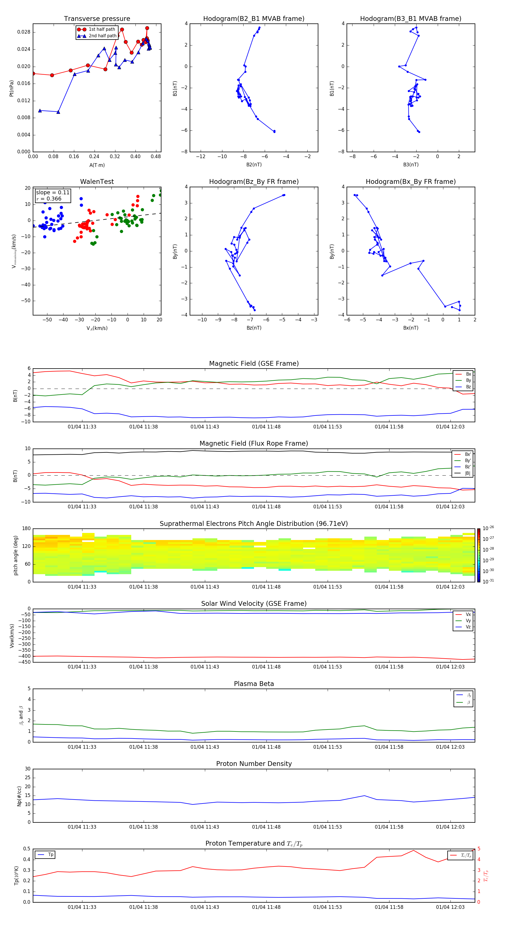Click the 'Hodogram(Bx_By FR frame)' title
The image size is (508, 932).
tap(411, 182)
